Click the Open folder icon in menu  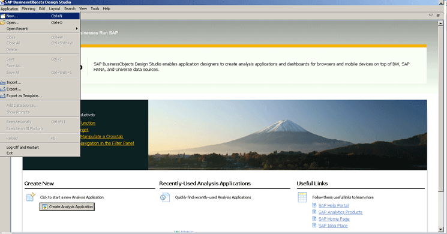coord(3,23)
